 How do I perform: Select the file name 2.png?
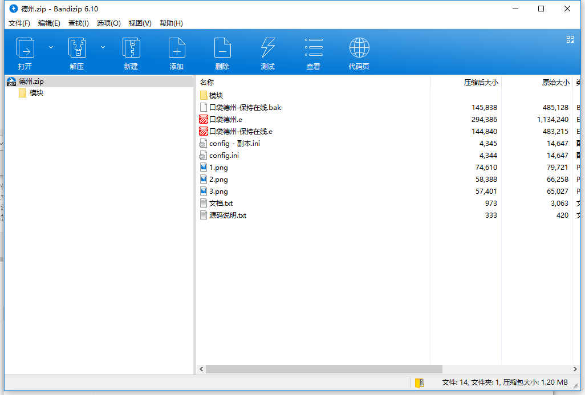(x=218, y=180)
